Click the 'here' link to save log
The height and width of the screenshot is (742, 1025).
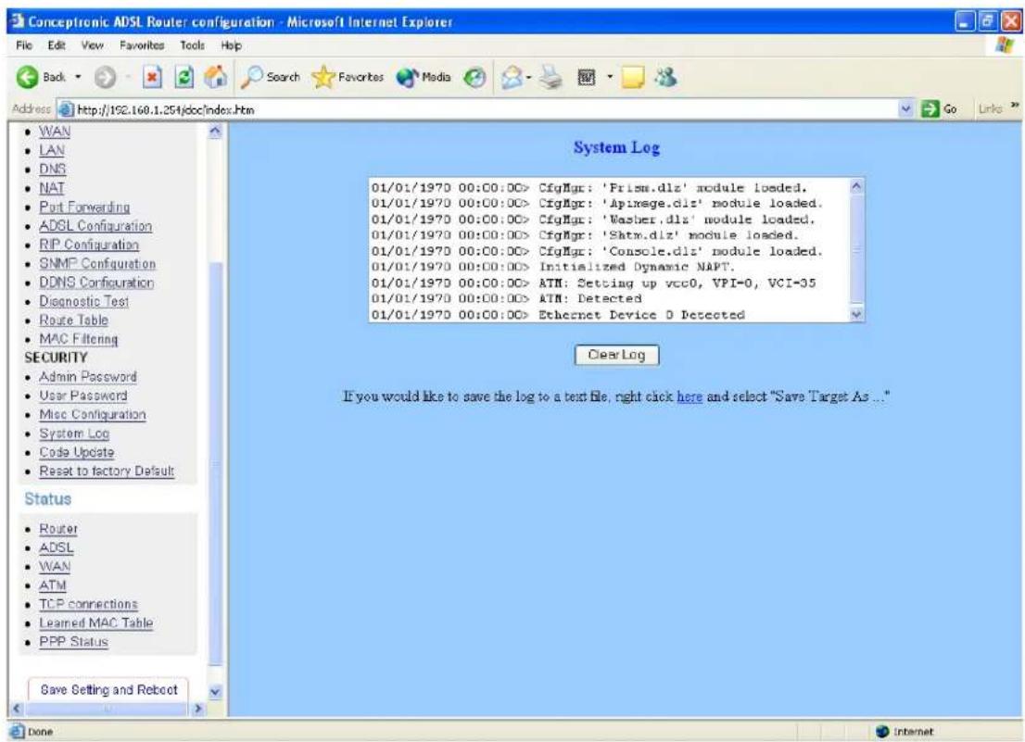click(690, 396)
